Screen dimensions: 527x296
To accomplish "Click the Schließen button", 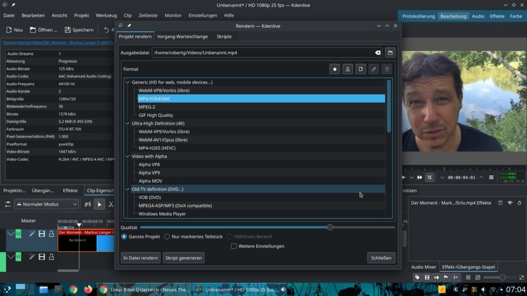I will (x=381, y=258).
